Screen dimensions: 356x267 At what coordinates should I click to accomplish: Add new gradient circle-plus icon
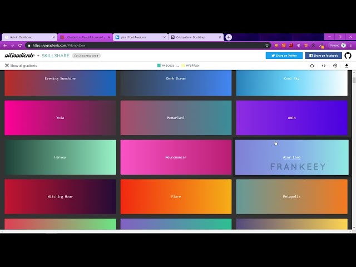[x=335, y=66]
